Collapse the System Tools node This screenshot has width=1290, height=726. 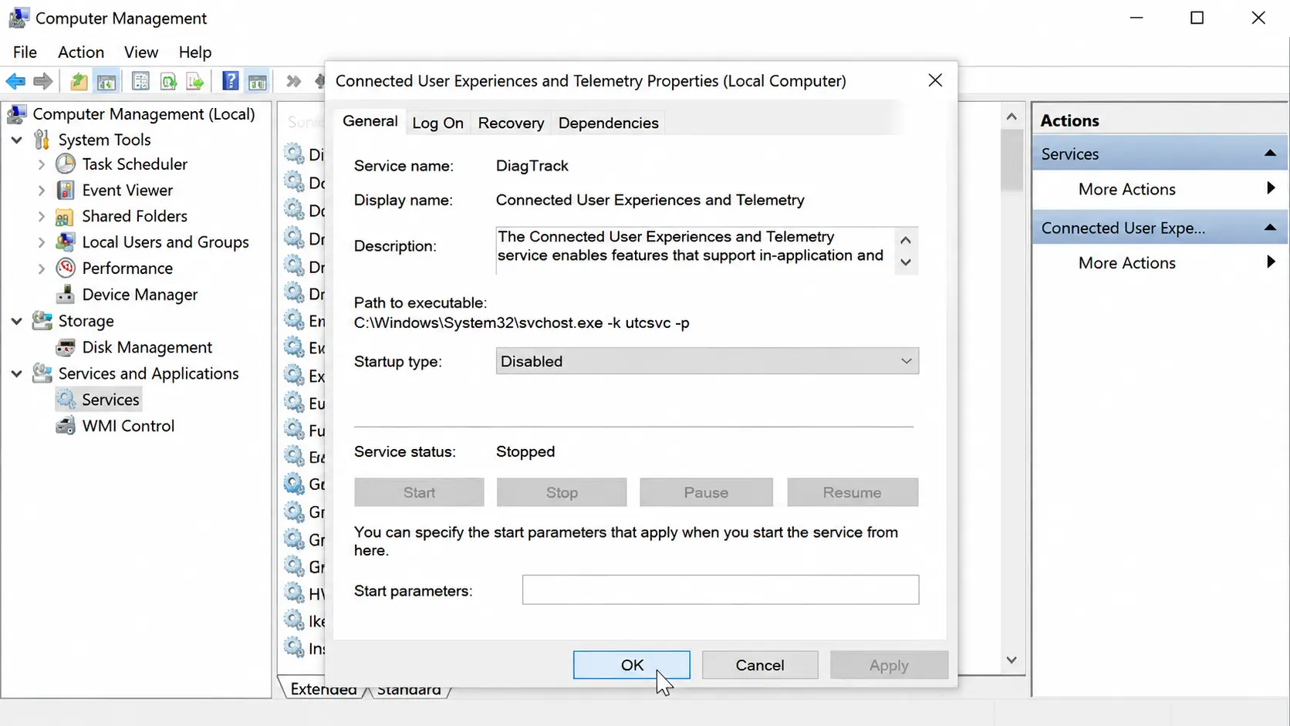tap(16, 140)
